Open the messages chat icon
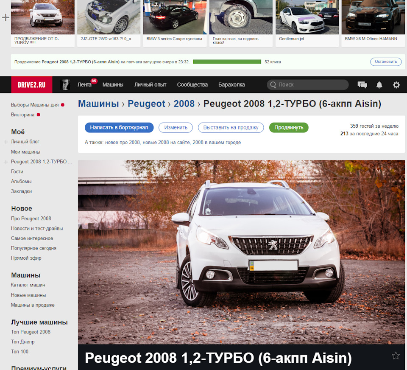The image size is (407, 370). coord(362,85)
